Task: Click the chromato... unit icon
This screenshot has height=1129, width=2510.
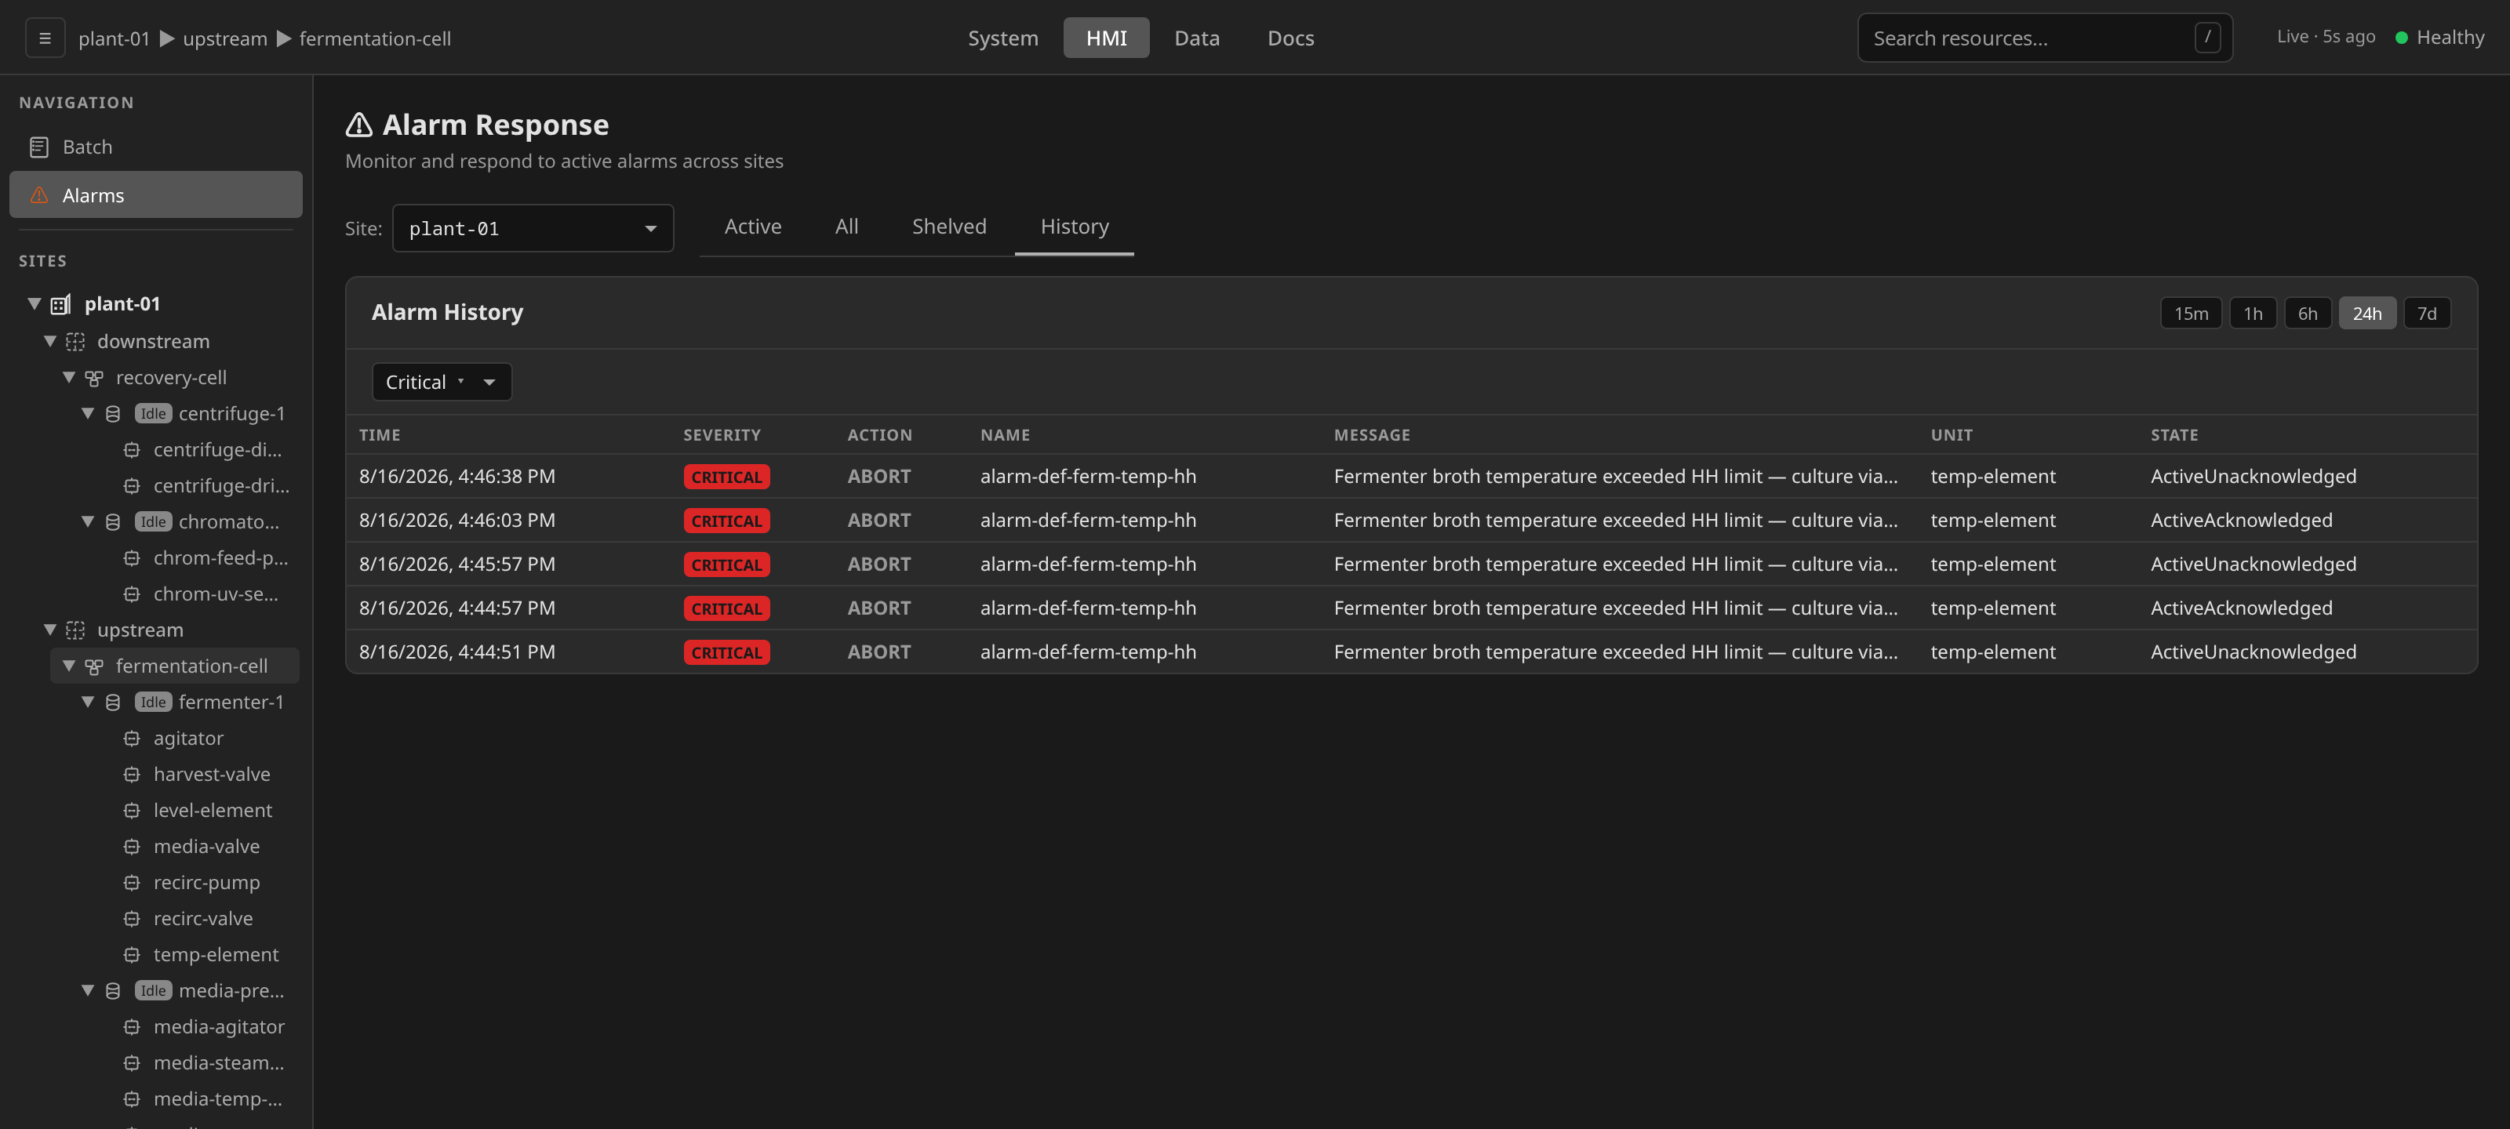Action: click(x=113, y=521)
